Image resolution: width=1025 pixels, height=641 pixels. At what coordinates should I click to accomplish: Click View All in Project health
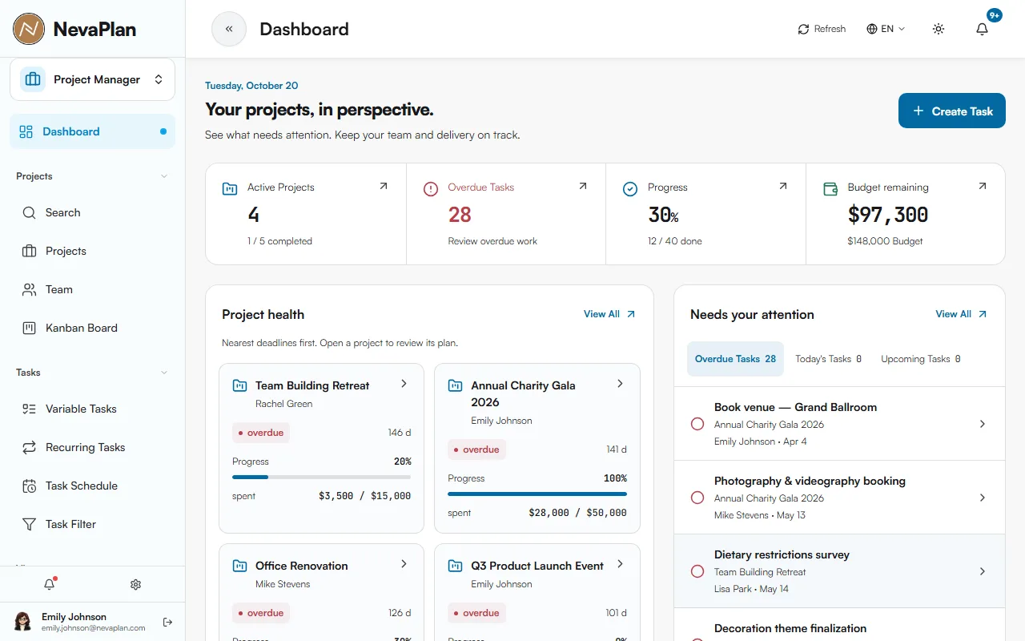click(609, 314)
